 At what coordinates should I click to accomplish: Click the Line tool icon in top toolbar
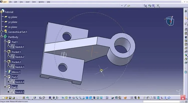pyautogui.click(x=125, y=5)
